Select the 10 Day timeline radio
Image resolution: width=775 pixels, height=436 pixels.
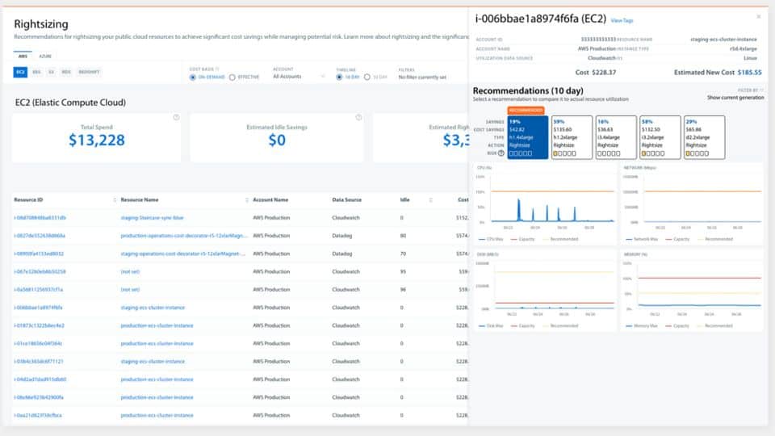click(x=339, y=78)
